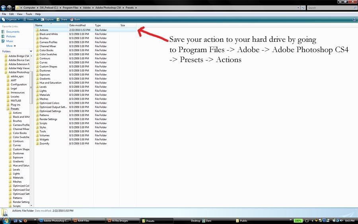Open the Organize dropdown menu
The image size is (358, 224).
click(x=11, y=19)
